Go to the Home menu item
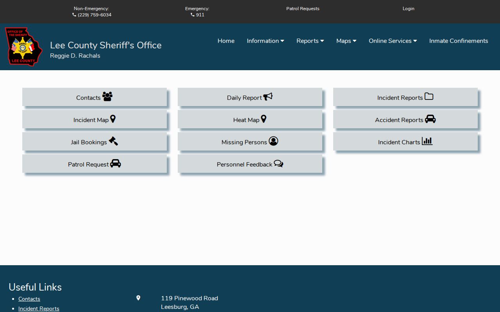500x312 pixels. [x=226, y=41]
